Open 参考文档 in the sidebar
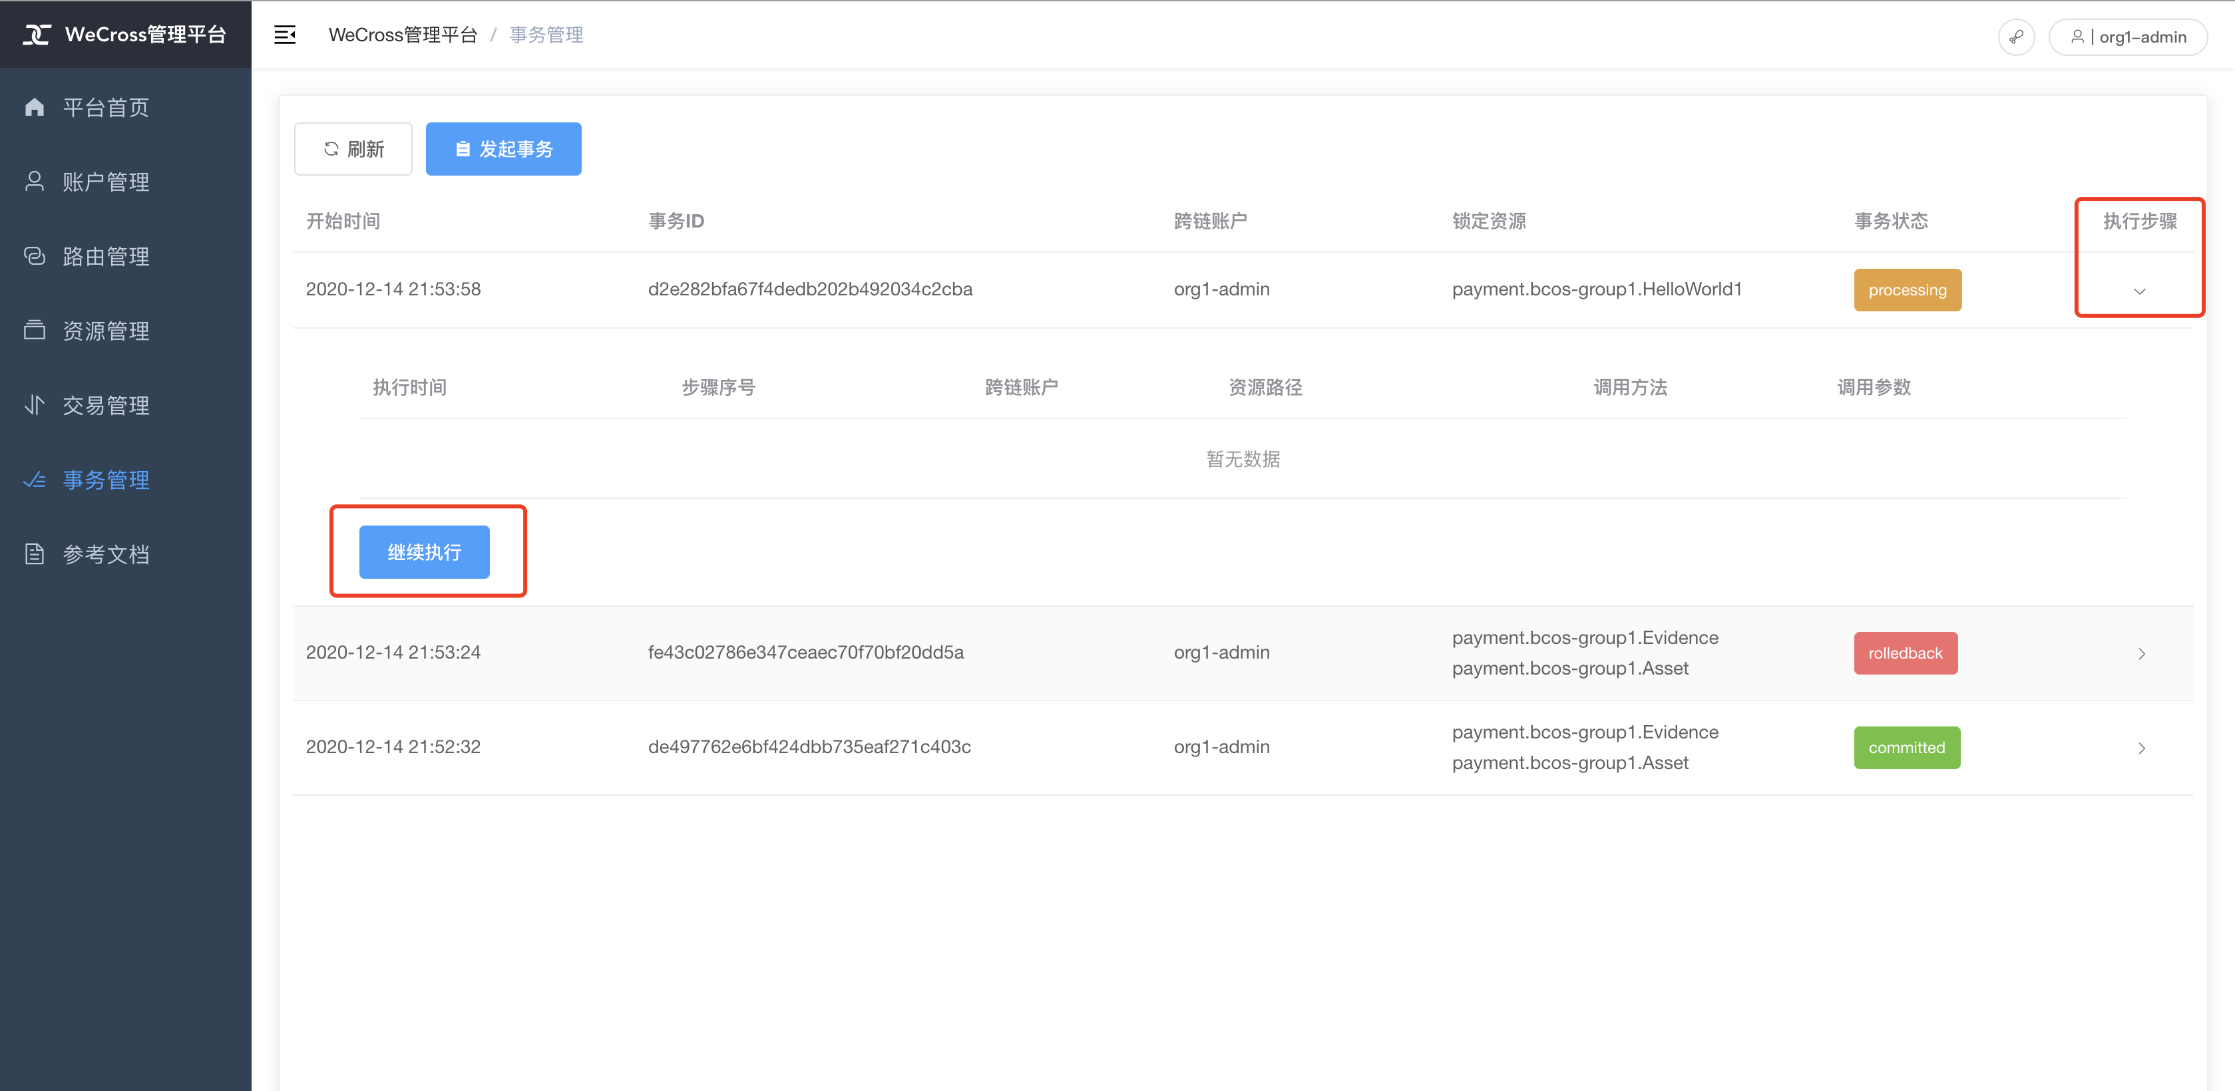Viewport: 2235px width, 1091px height. pos(126,555)
